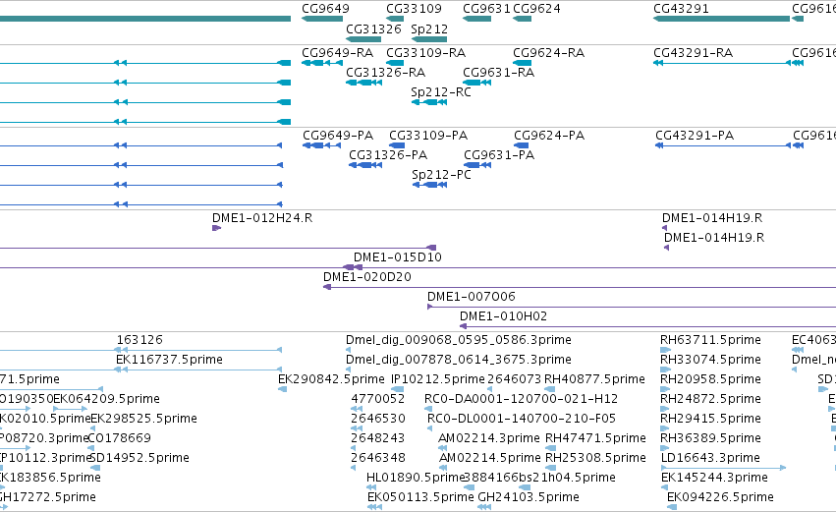Select EST EK145244.3prime

pos(714,479)
